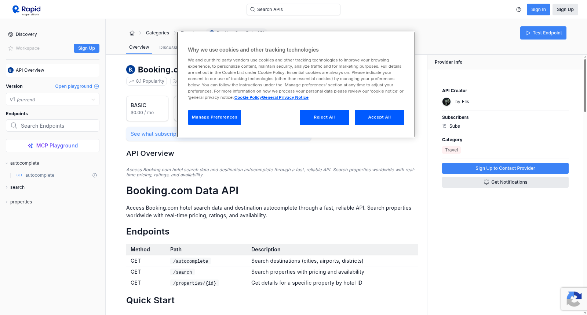Focus the Search APIs field
Screen dimensions: 587x315
click(293, 10)
